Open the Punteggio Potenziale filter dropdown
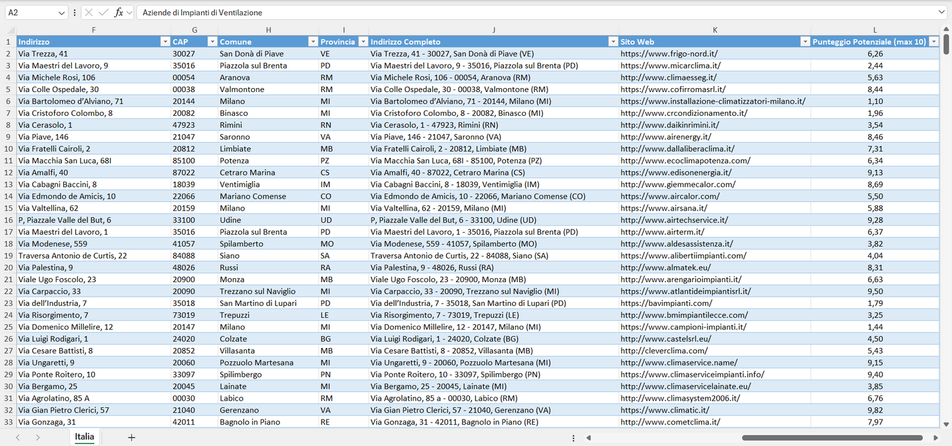 pos(934,42)
